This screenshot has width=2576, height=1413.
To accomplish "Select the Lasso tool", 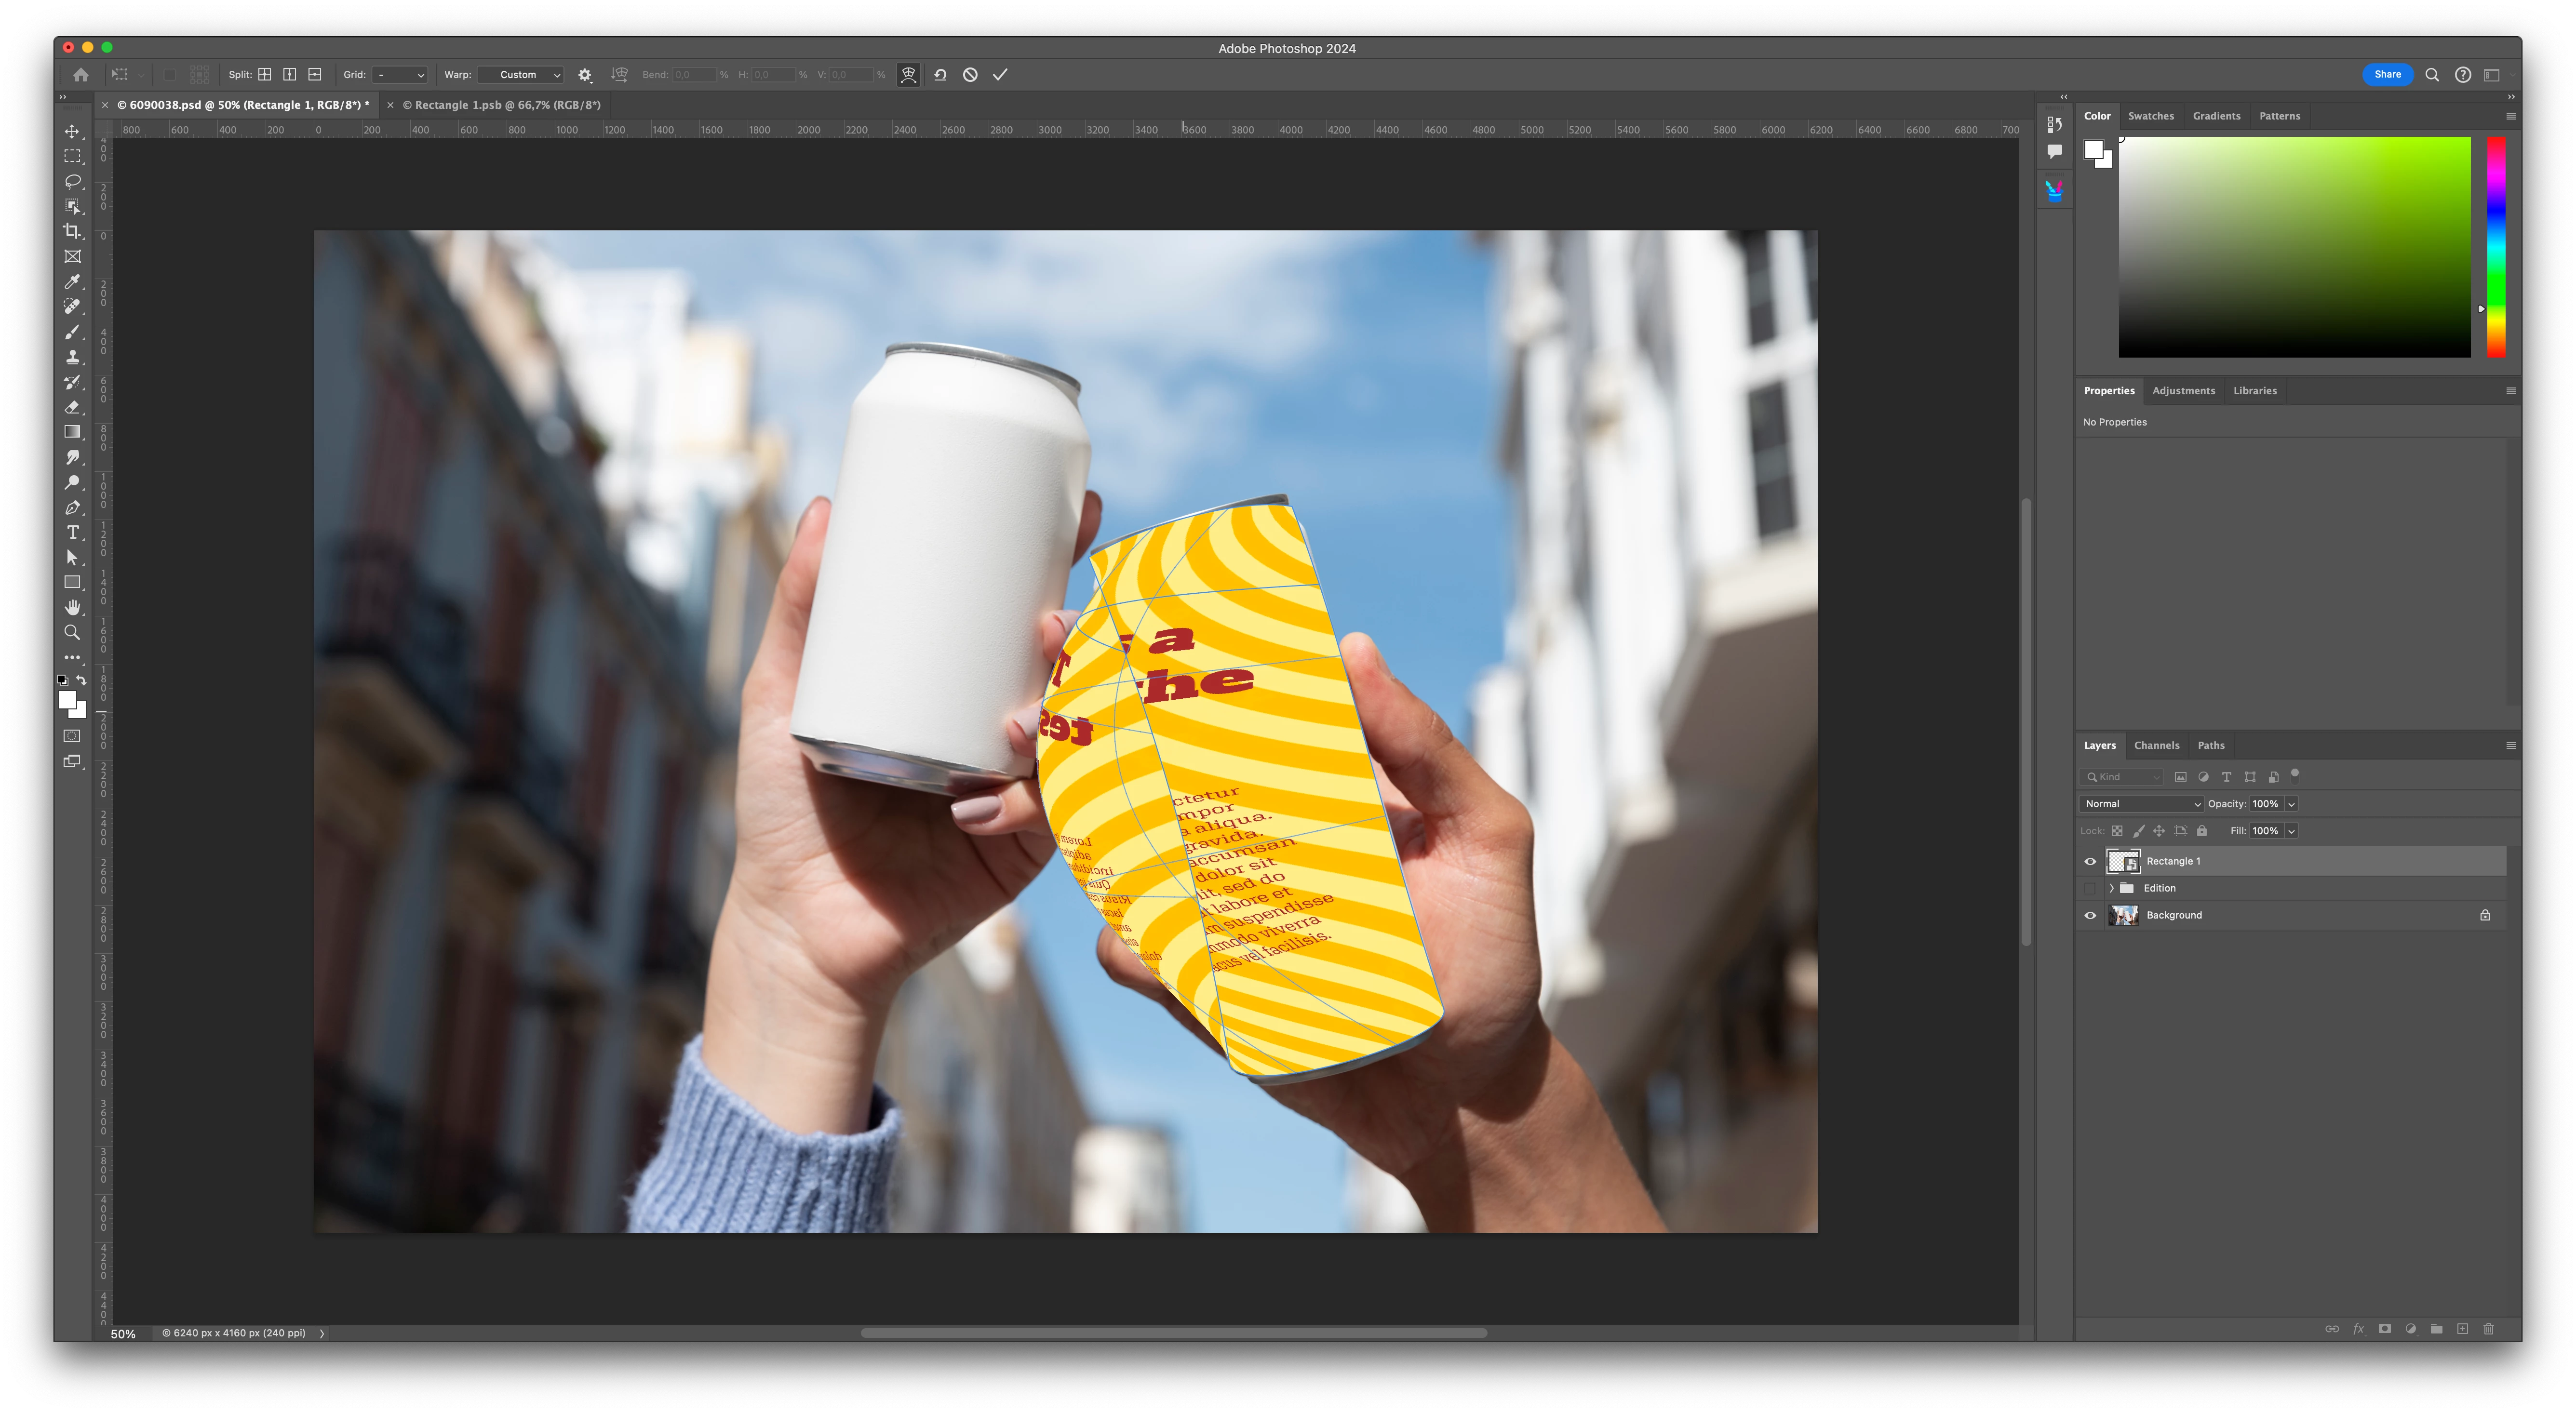I will point(72,181).
